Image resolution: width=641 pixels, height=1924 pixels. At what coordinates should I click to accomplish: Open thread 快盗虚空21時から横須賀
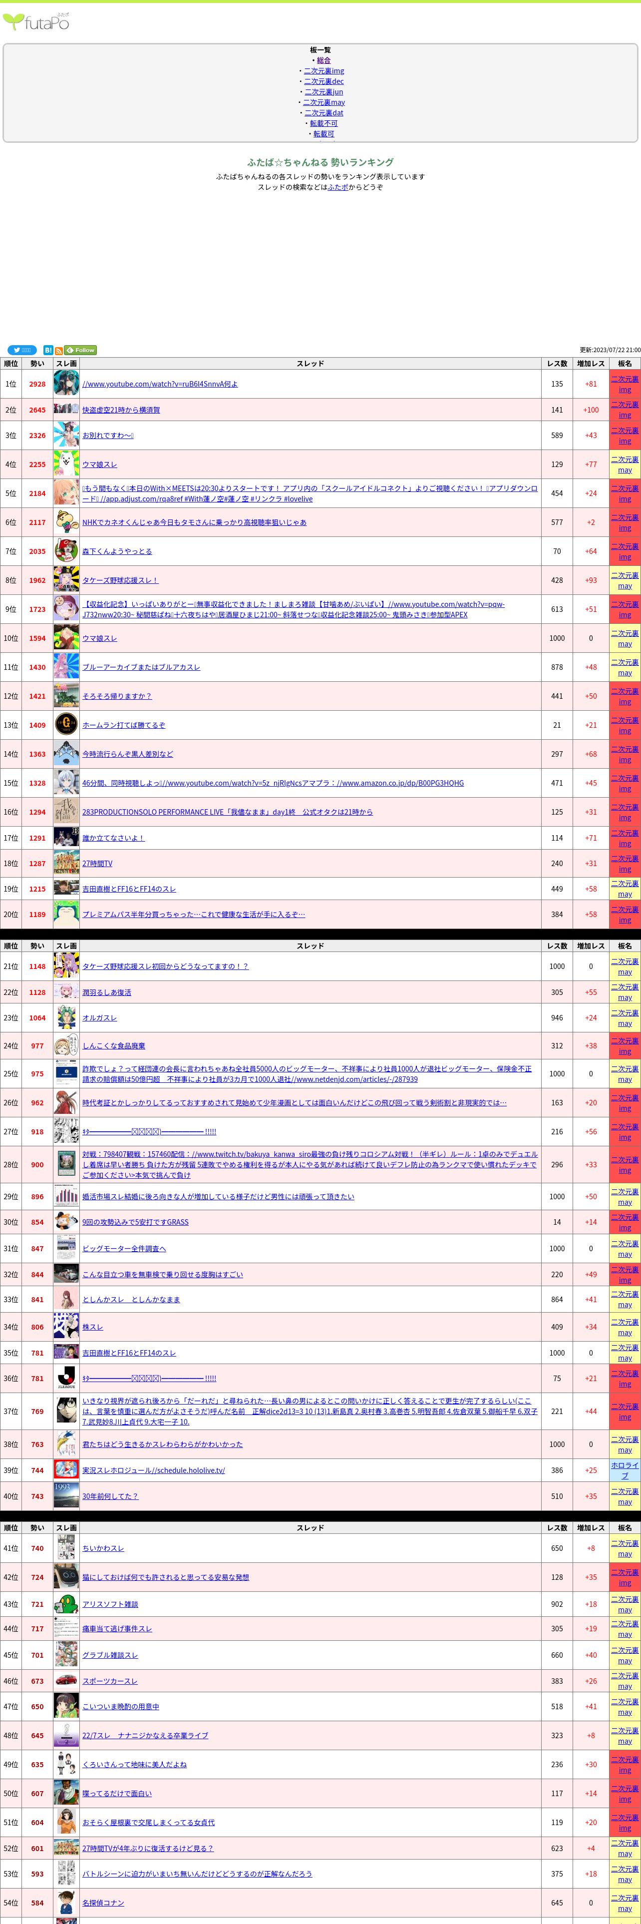(x=121, y=410)
